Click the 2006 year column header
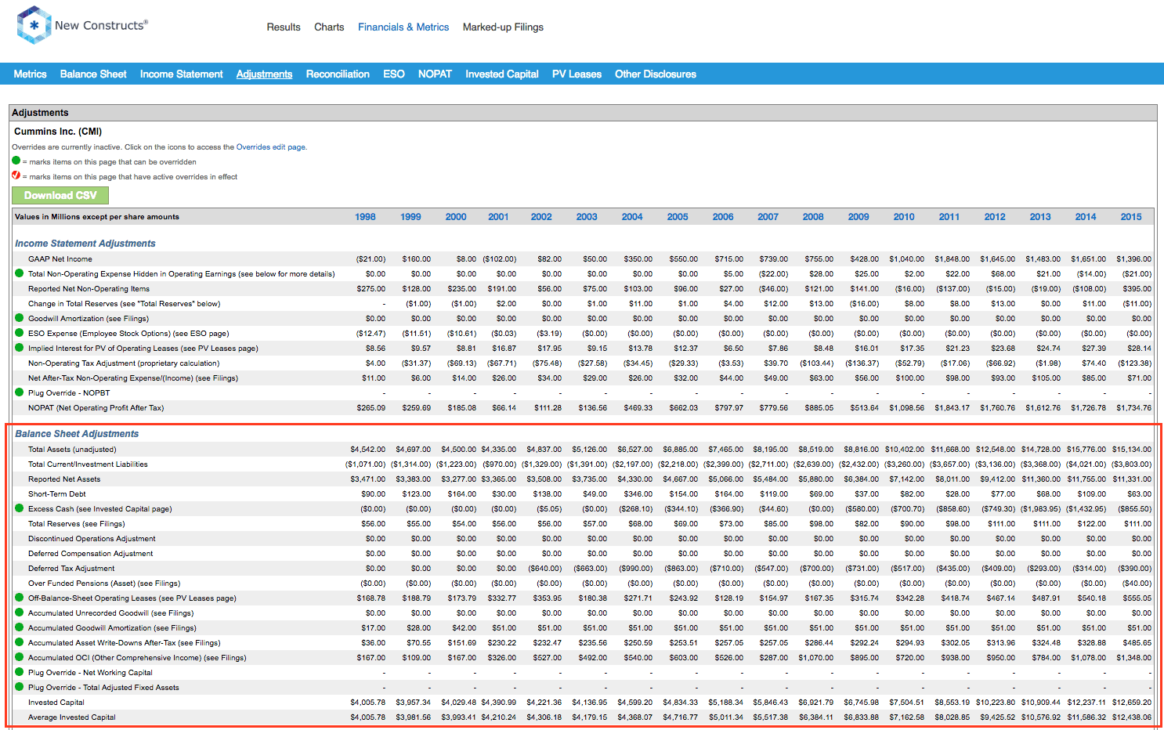The height and width of the screenshot is (730, 1164). pyautogui.click(x=723, y=217)
